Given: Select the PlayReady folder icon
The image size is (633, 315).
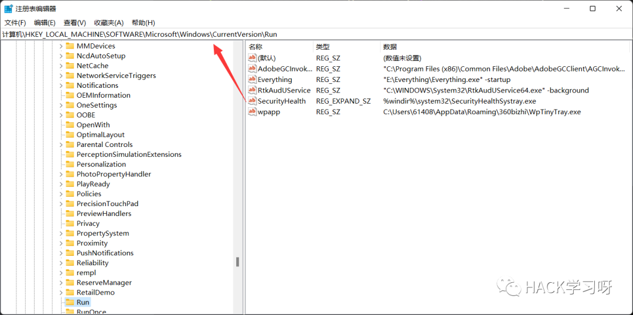Looking at the screenshot, I should click(70, 184).
